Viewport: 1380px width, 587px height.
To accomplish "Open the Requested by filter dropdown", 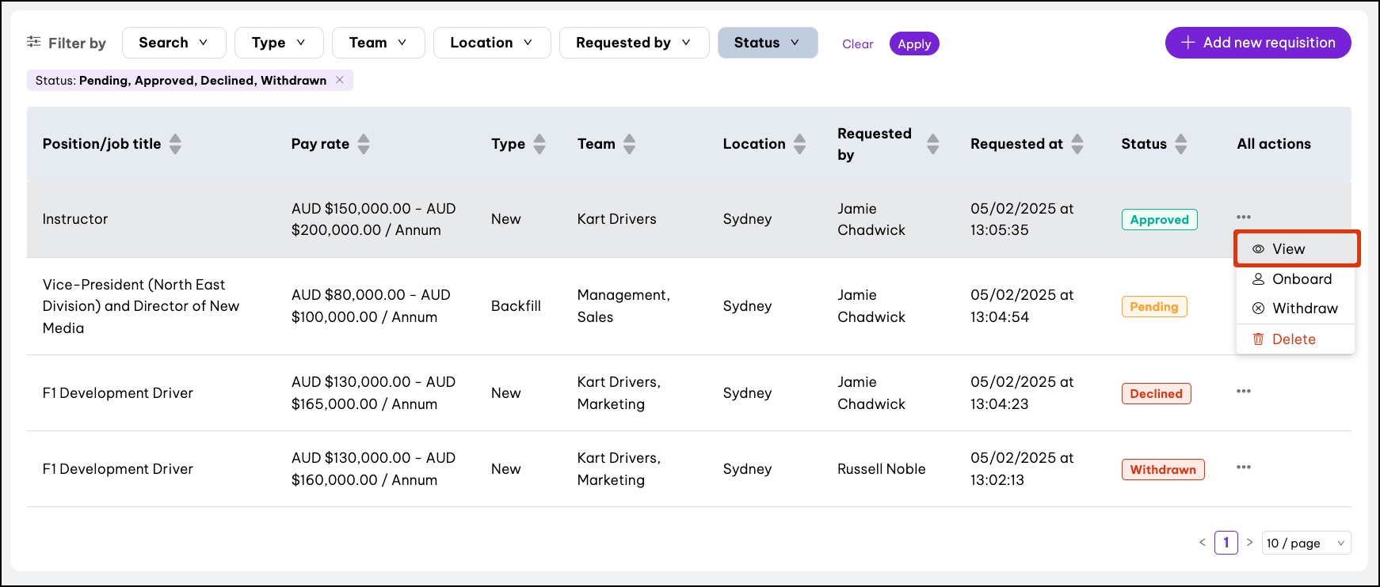I will tap(634, 43).
